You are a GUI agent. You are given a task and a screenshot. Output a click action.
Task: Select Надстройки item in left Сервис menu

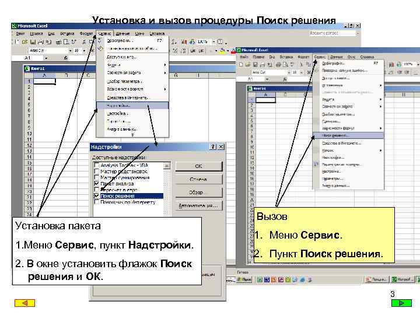(x=132, y=106)
